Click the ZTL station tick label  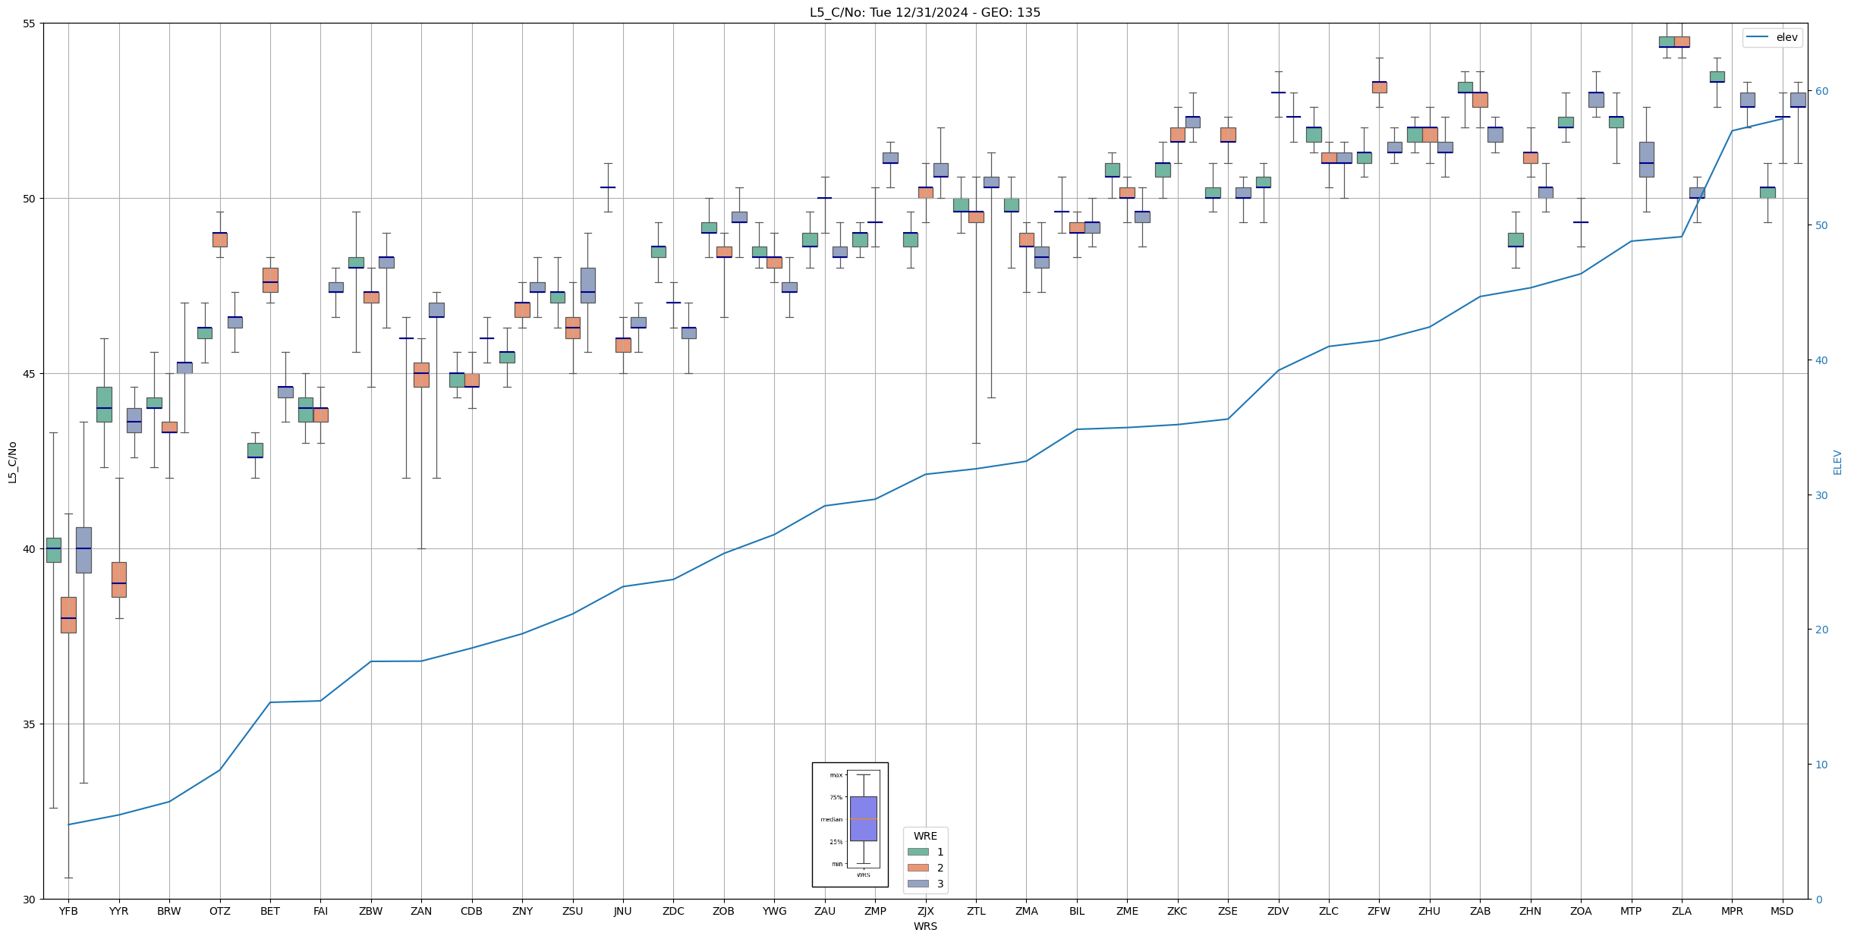pyautogui.click(x=976, y=911)
